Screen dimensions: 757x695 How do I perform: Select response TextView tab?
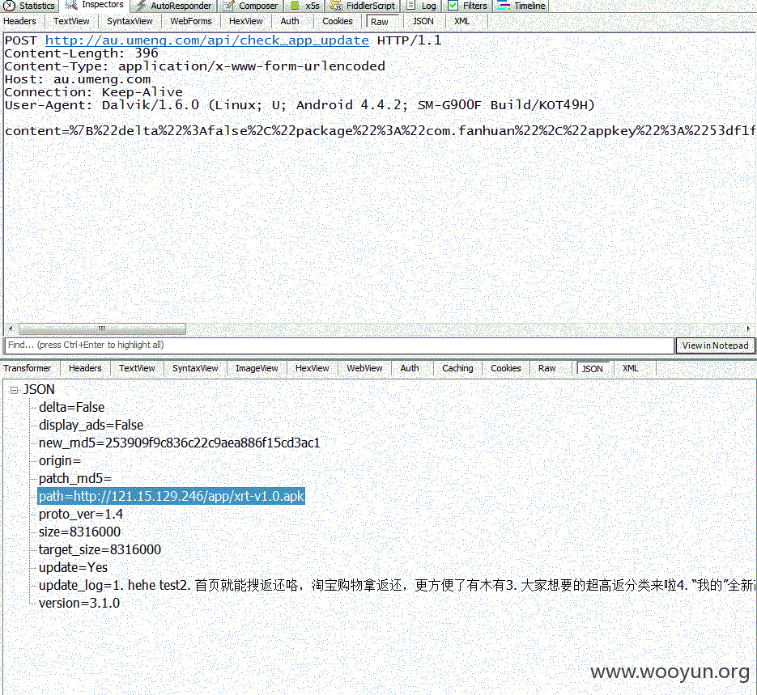click(137, 368)
